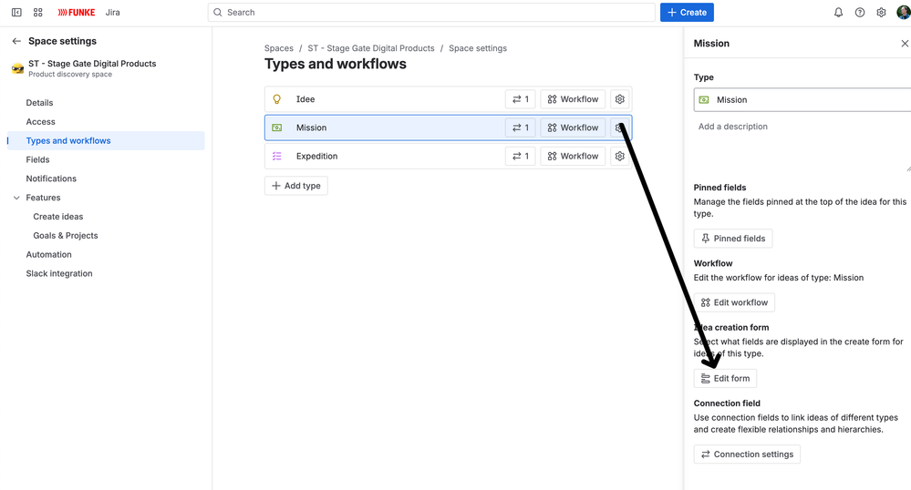
Task: Click the Mission type icon in Type field
Action: (x=704, y=100)
